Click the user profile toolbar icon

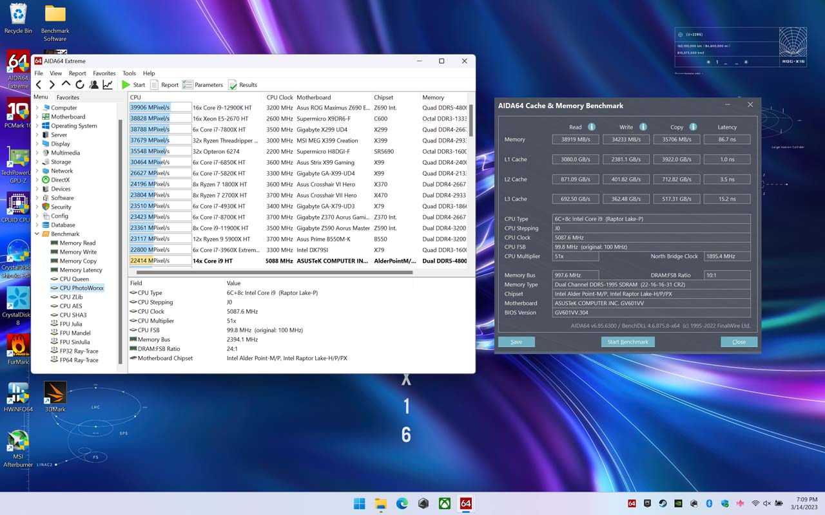94,85
